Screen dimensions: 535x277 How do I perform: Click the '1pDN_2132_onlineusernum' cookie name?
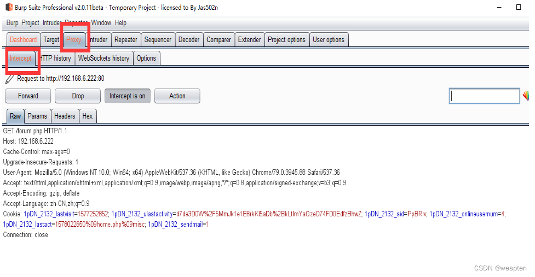(463, 214)
